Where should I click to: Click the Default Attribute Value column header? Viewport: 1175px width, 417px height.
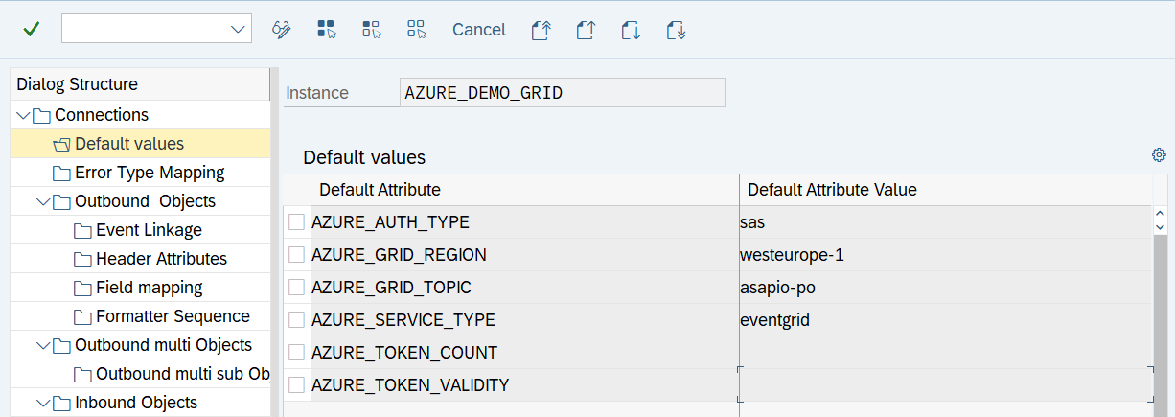pyautogui.click(x=946, y=190)
